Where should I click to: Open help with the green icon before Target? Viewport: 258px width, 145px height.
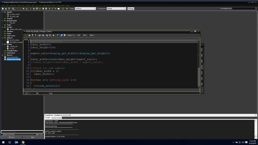pyautogui.click(x=67, y=8)
